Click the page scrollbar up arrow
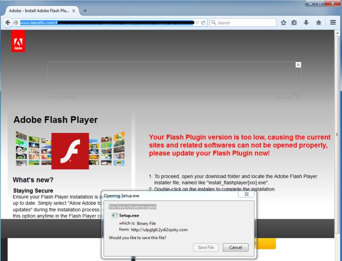 pos(337,33)
